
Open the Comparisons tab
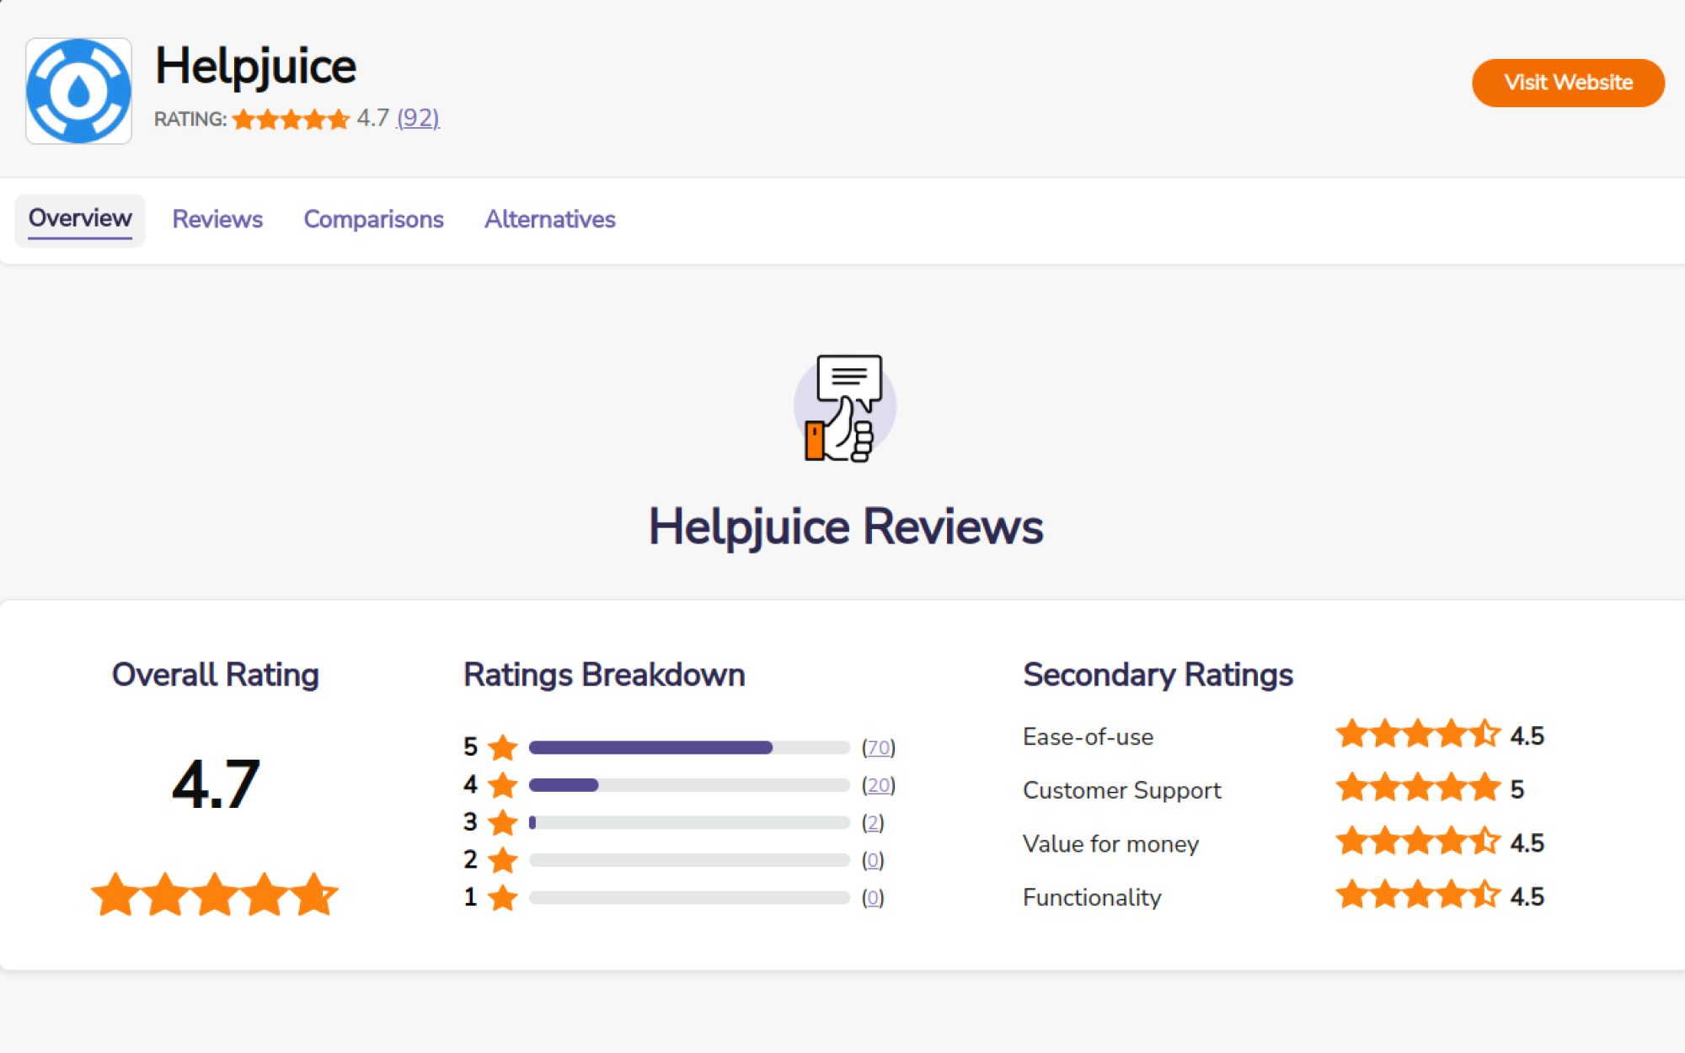pyautogui.click(x=373, y=219)
